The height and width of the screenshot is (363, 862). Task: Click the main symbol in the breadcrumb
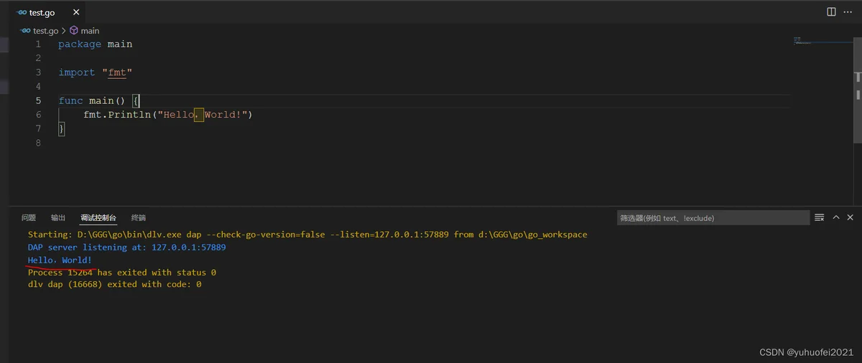pyautogui.click(x=90, y=31)
